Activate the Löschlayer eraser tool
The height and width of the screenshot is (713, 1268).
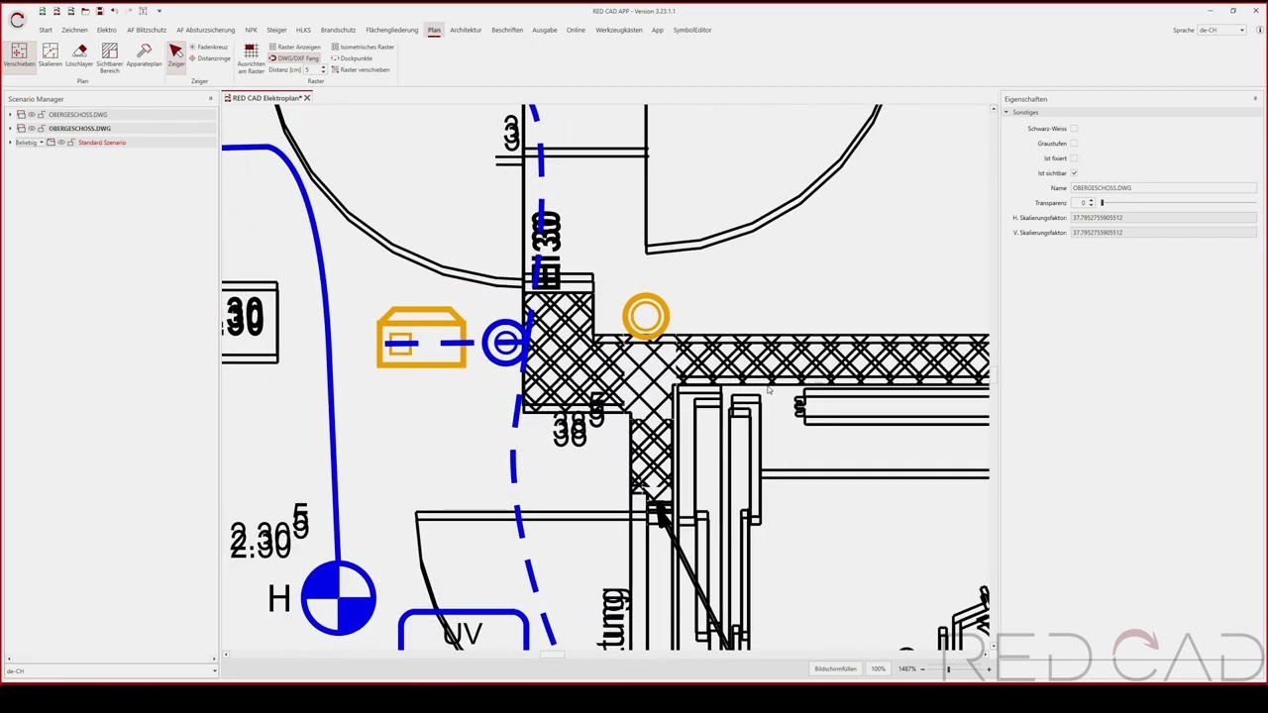click(x=79, y=54)
